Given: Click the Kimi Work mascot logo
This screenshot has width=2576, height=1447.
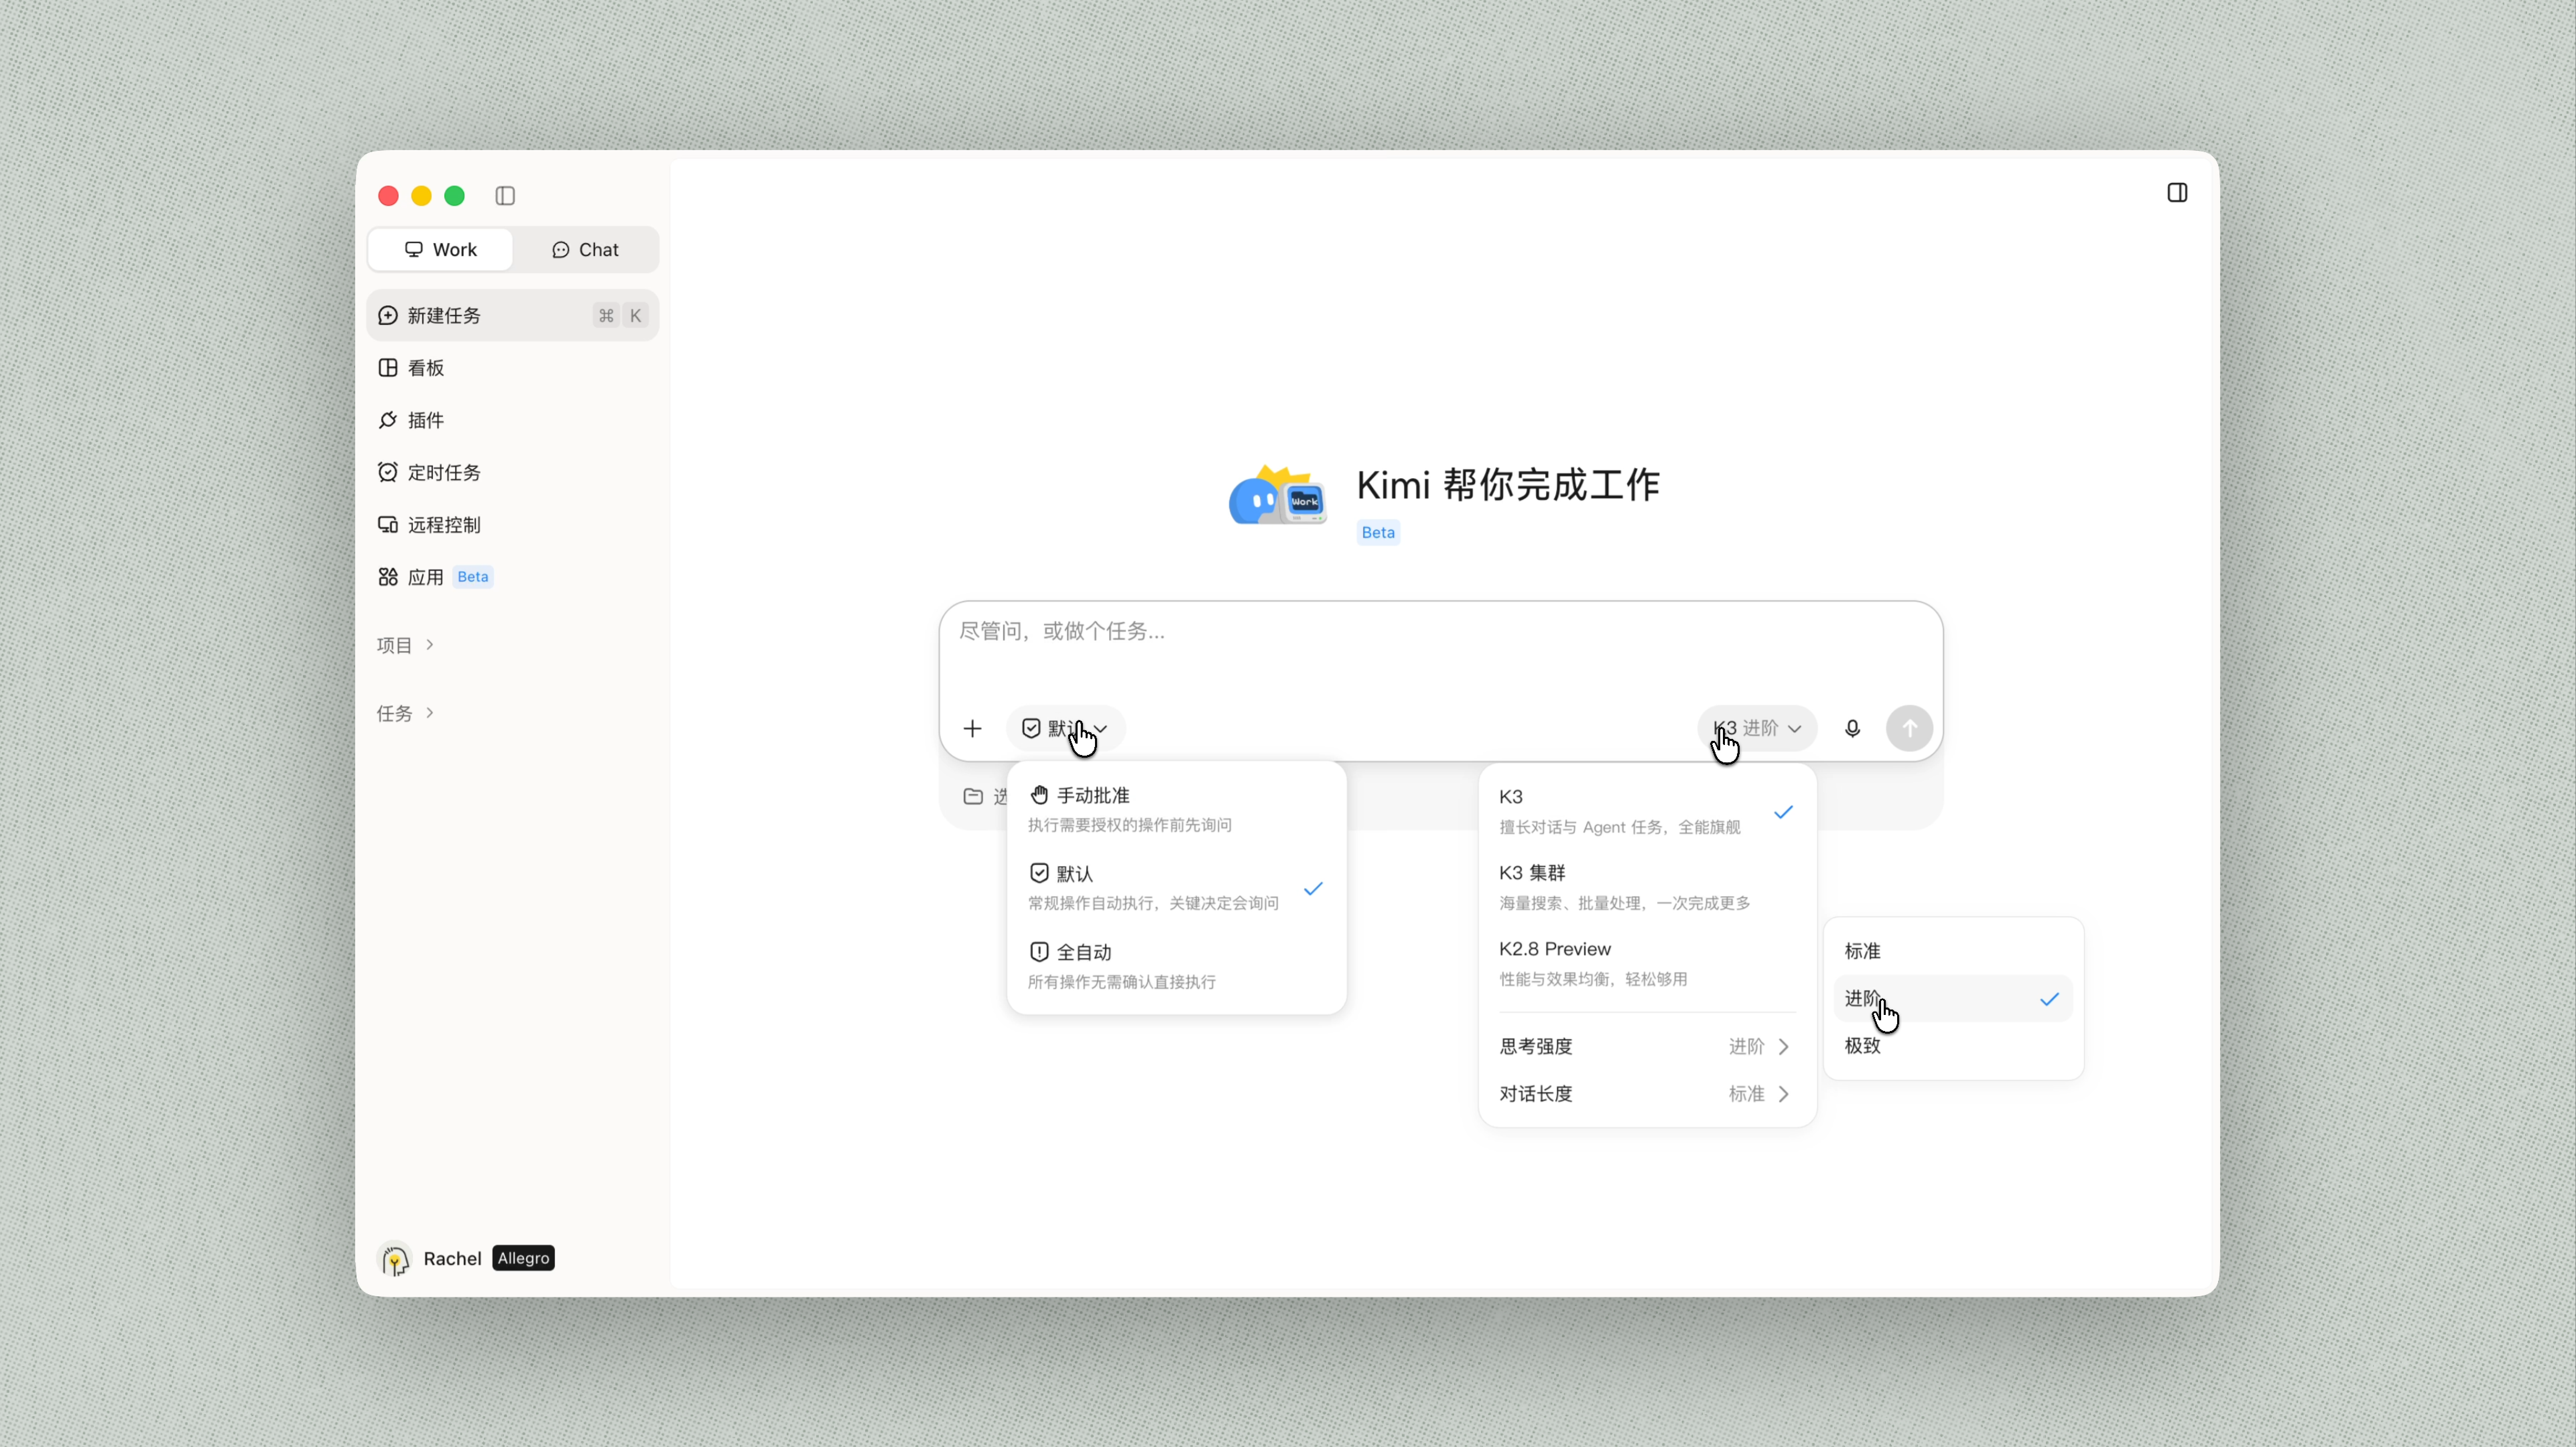Looking at the screenshot, I should click(x=1278, y=495).
